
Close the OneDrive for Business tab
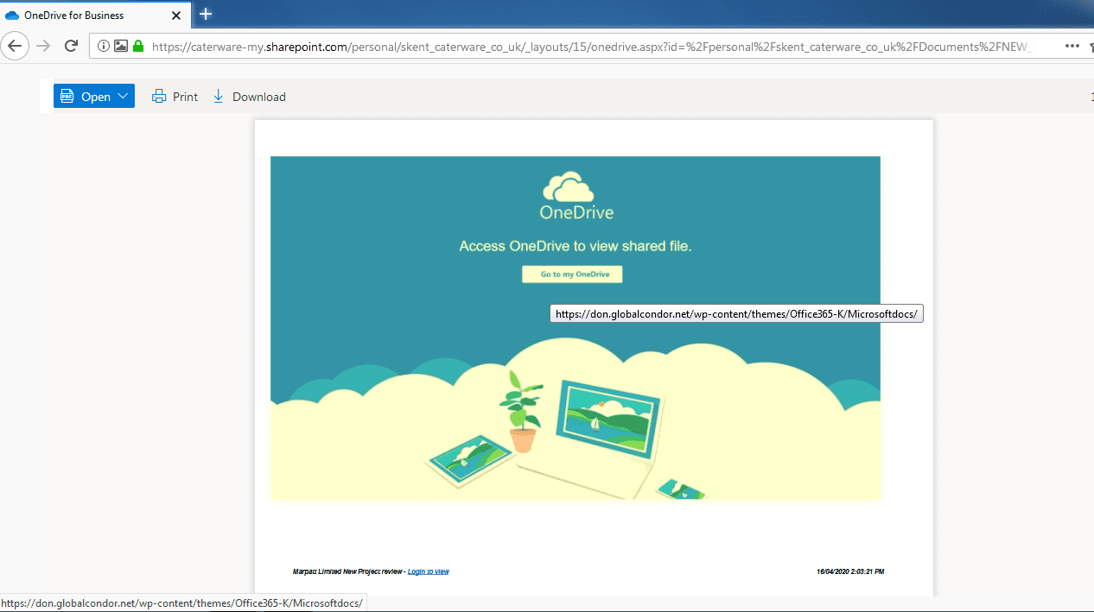[175, 15]
